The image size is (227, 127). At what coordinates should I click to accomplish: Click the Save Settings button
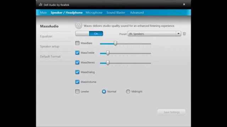pos(172,112)
